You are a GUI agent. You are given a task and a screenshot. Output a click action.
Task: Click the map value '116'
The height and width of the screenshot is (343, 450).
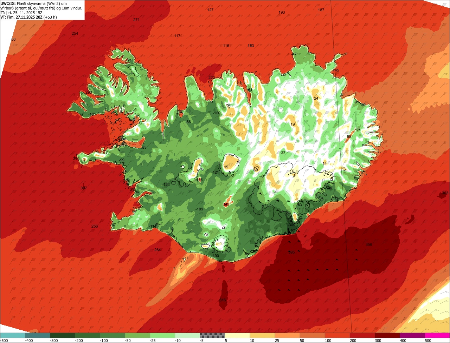click(x=226, y=46)
